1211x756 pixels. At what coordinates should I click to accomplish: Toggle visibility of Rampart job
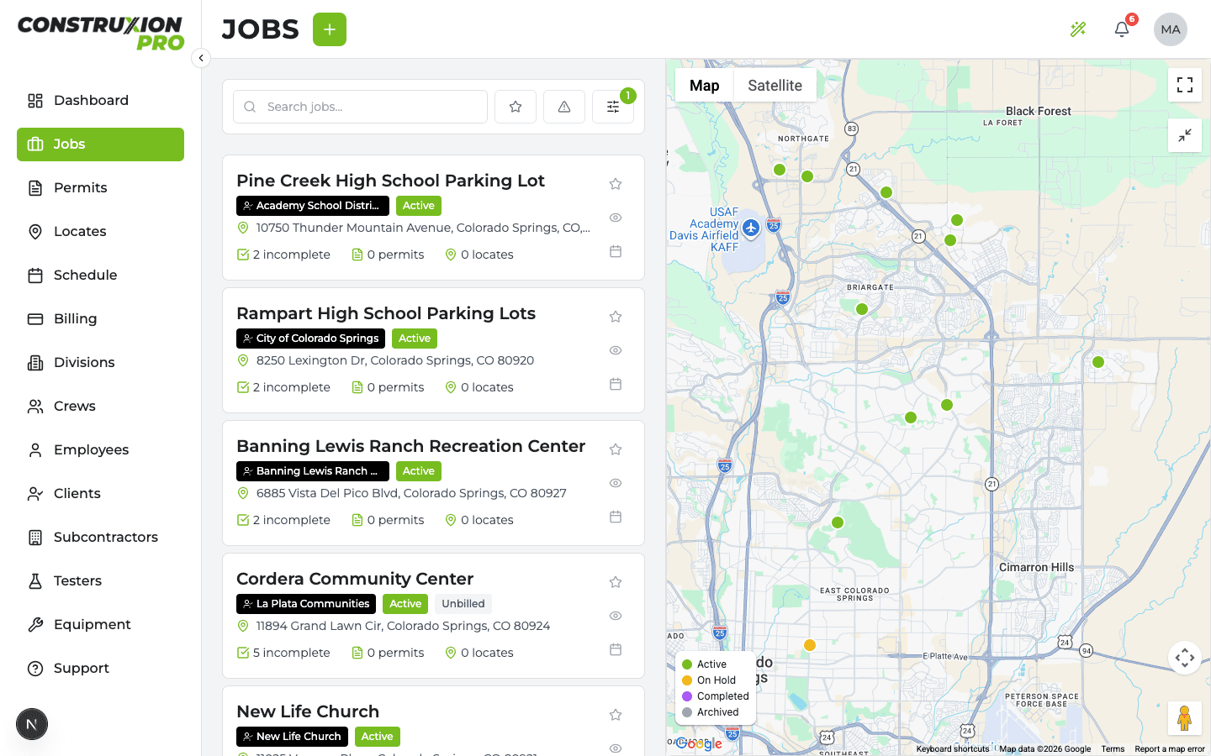[616, 350]
